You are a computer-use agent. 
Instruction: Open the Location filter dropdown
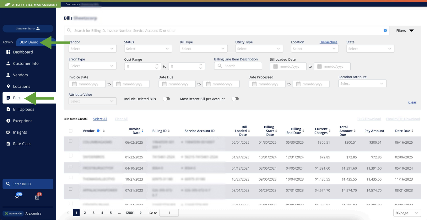[315, 49]
